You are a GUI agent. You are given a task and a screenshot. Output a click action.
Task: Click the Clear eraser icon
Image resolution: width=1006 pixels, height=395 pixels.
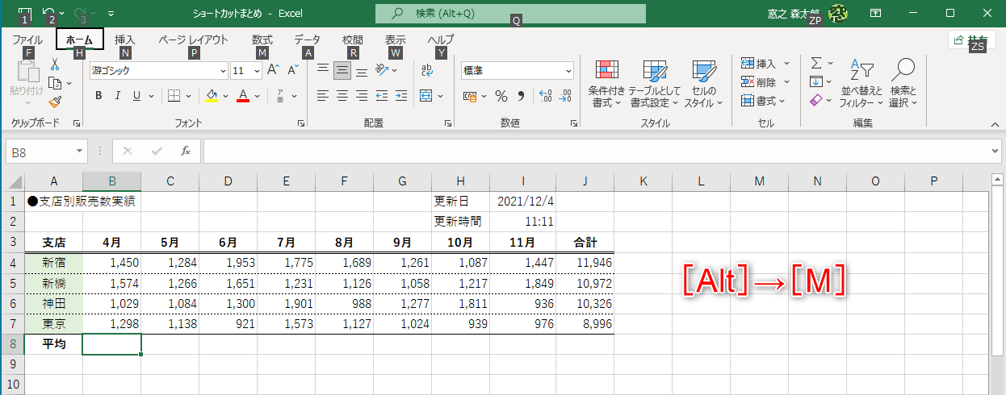[815, 101]
